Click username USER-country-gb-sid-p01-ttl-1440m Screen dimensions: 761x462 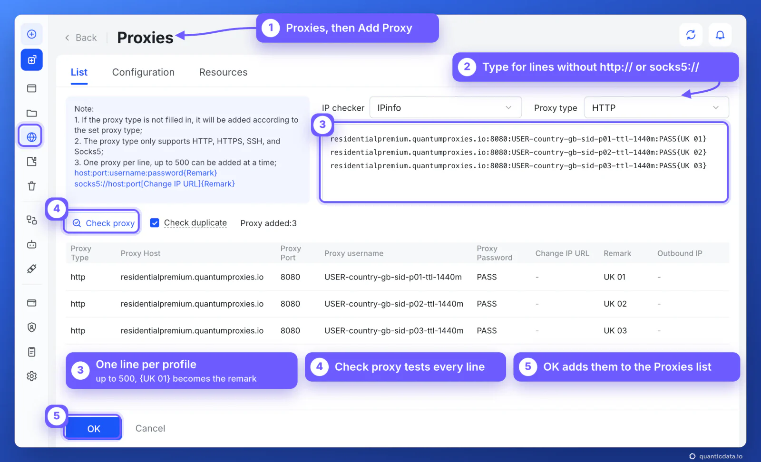393,277
